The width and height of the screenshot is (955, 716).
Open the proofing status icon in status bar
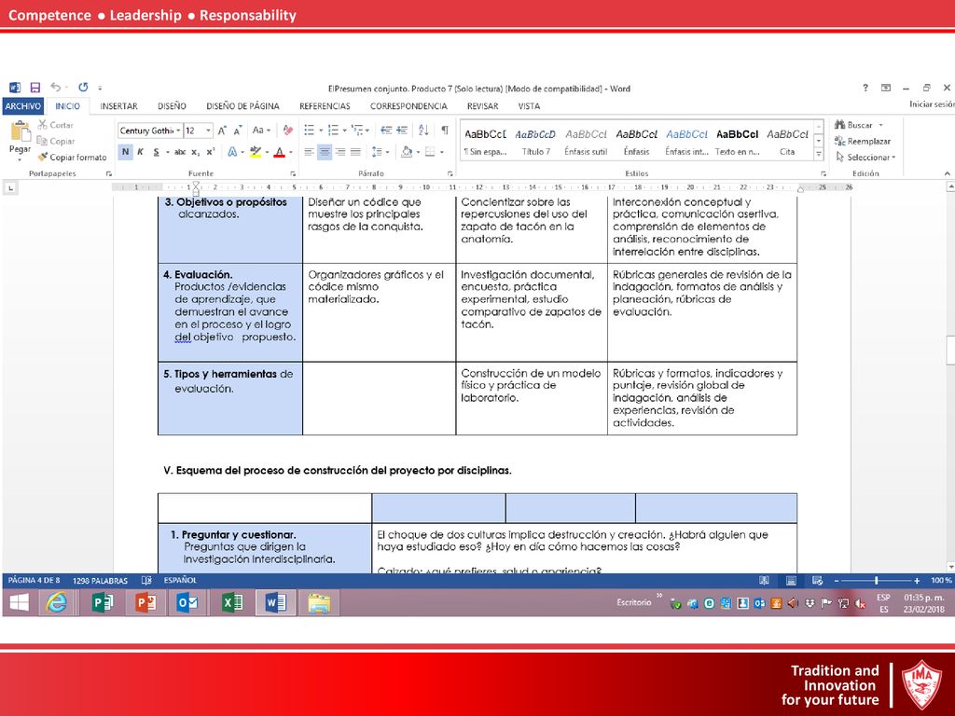coord(146,580)
